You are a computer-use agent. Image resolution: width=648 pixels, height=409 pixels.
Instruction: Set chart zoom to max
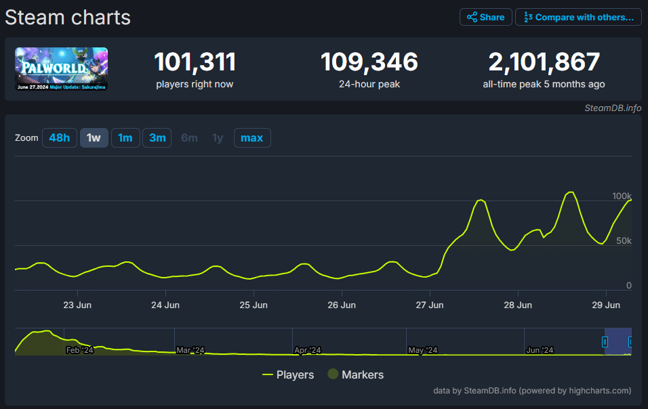pyautogui.click(x=252, y=138)
